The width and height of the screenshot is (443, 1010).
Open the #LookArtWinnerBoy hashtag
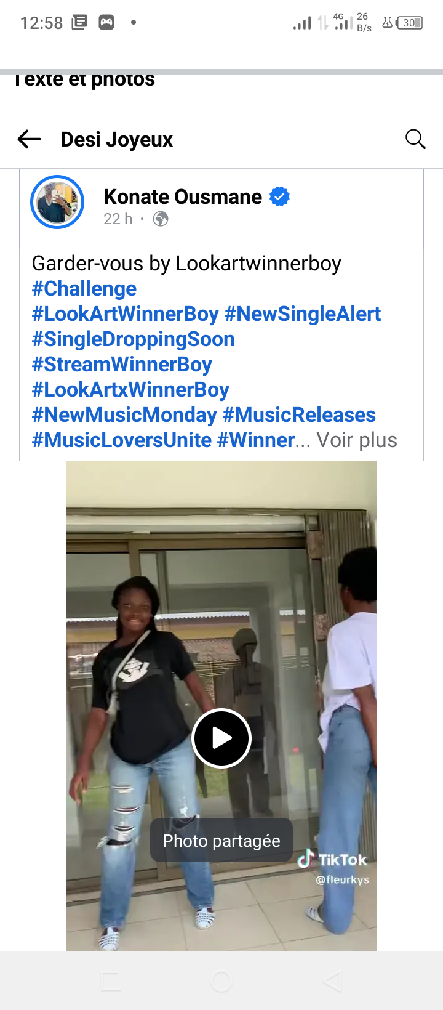[x=126, y=314]
